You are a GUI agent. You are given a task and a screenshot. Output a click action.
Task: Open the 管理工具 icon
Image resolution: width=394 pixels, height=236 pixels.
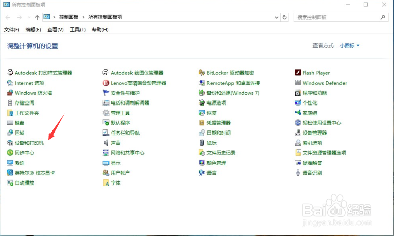point(106,113)
